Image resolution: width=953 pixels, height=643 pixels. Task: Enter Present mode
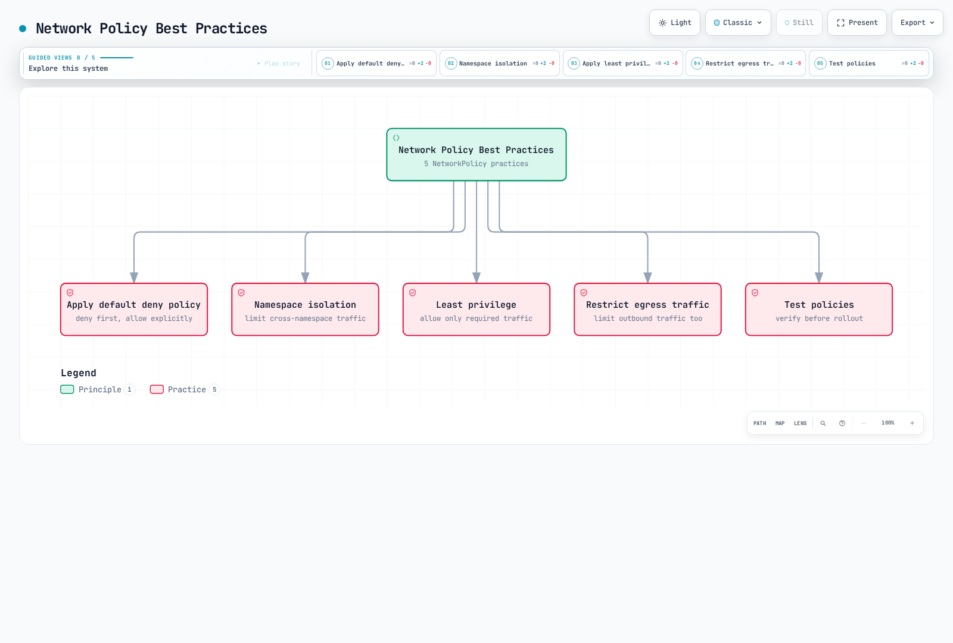pos(857,23)
